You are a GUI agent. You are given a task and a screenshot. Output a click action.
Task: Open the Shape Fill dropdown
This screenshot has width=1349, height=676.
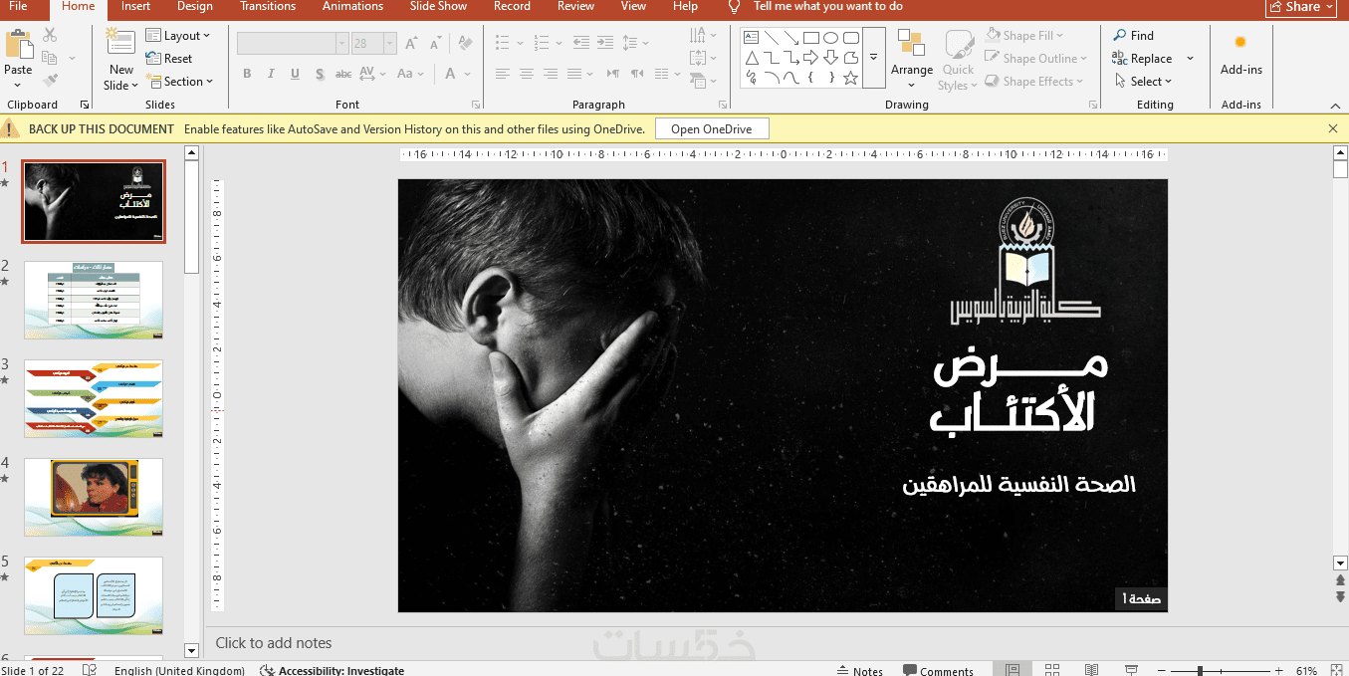[x=1025, y=36]
